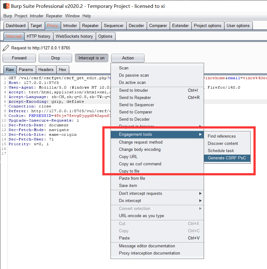
Task: Switch to the Intruder tool tab
Action: coord(70,25)
